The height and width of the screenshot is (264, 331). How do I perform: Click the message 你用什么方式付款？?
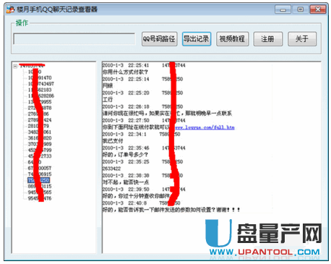point(125,72)
